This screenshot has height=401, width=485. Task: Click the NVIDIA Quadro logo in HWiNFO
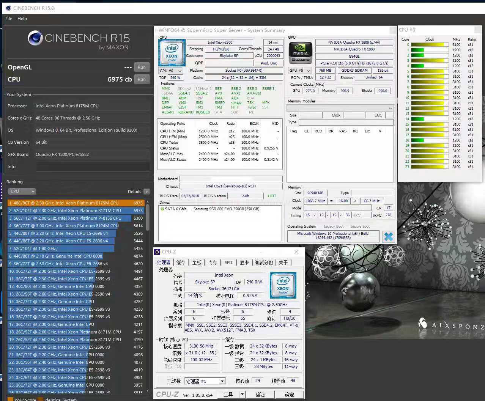(x=301, y=53)
